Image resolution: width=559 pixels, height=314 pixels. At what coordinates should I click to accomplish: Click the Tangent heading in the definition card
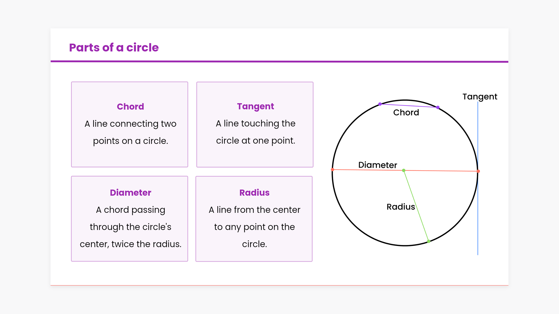pos(255,106)
